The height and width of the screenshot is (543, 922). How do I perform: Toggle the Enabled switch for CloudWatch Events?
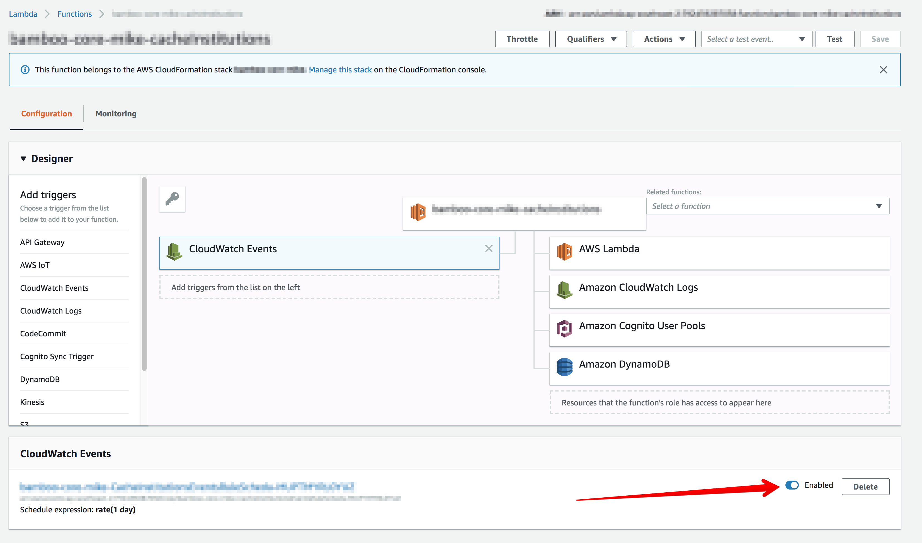(792, 485)
